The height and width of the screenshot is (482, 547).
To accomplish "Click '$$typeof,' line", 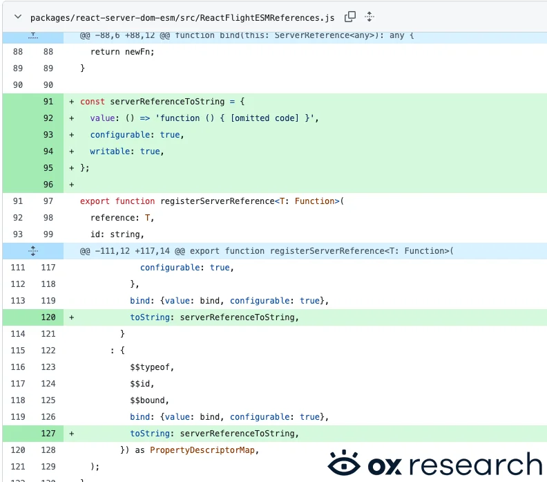I will (x=152, y=367).
